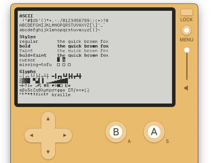Click the uppercase alphabet line ABCDEFGH
The height and width of the screenshot is (163, 211).
coord(62,25)
